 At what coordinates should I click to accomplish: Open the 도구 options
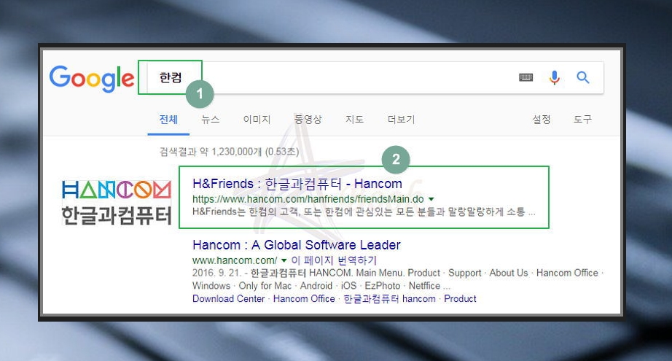(x=582, y=119)
